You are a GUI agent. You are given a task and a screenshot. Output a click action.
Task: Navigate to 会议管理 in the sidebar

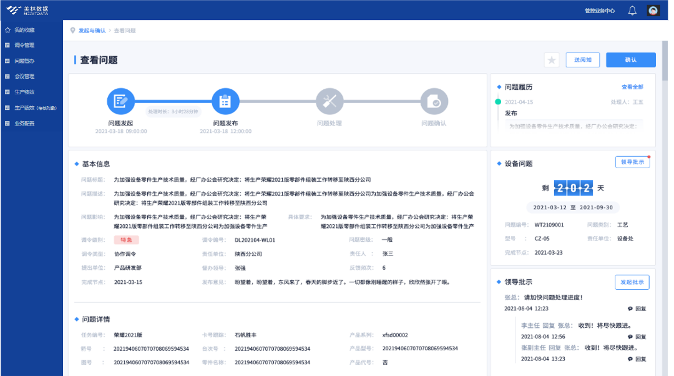[25, 76]
